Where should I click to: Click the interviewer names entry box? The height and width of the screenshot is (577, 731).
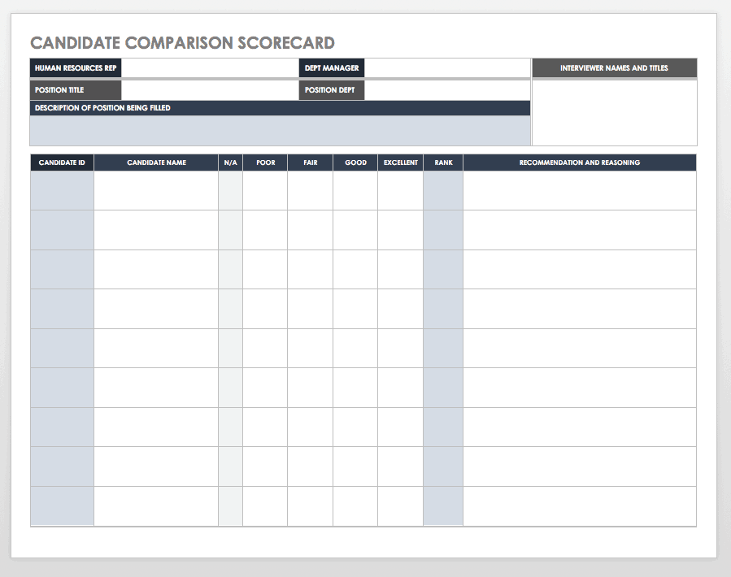pyautogui.click(x=615, y=112)
